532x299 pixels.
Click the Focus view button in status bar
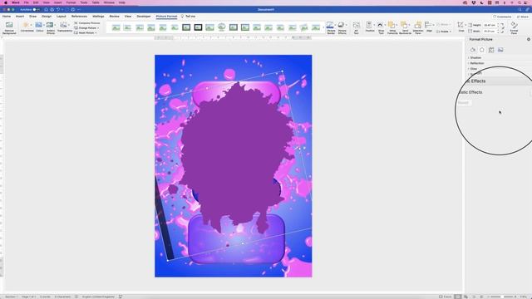tap(445, 297)
